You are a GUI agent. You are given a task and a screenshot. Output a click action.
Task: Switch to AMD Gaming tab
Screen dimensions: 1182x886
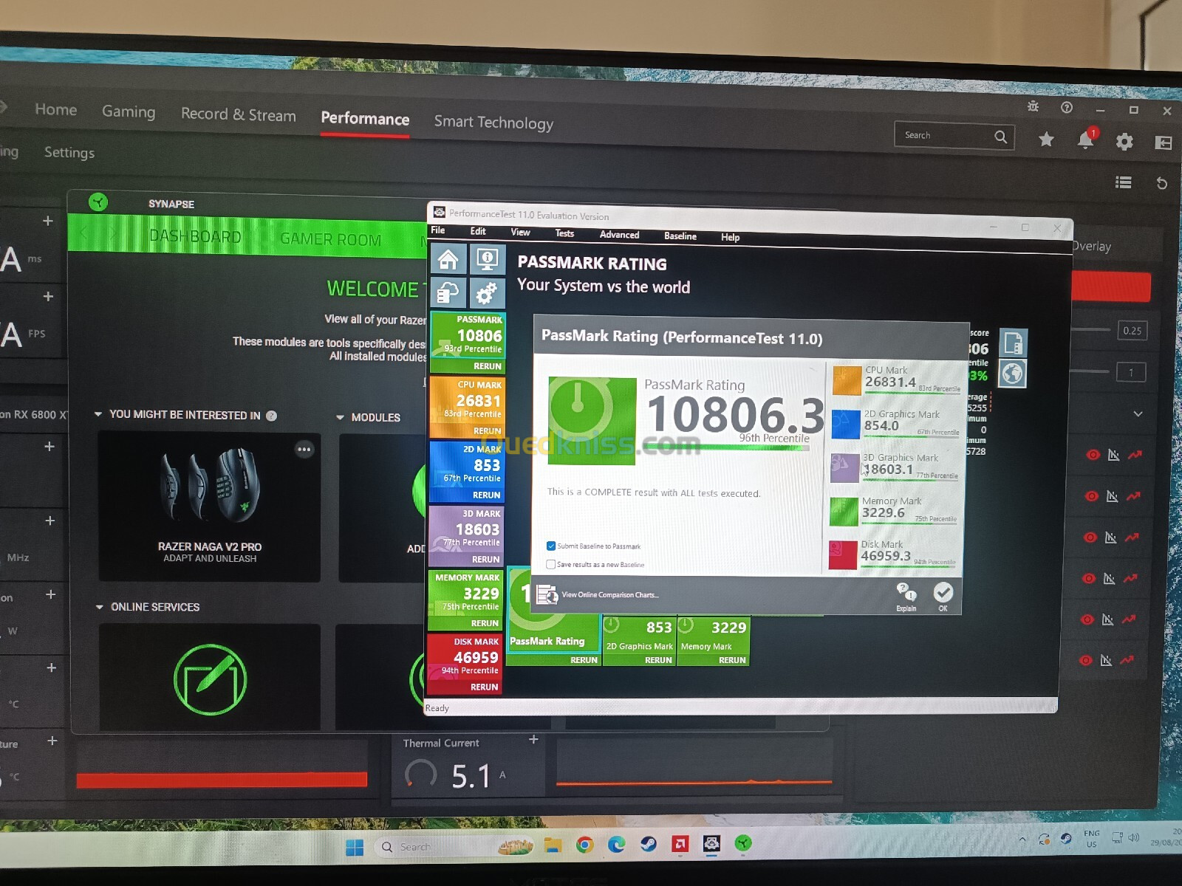click(x=129, y=111)
